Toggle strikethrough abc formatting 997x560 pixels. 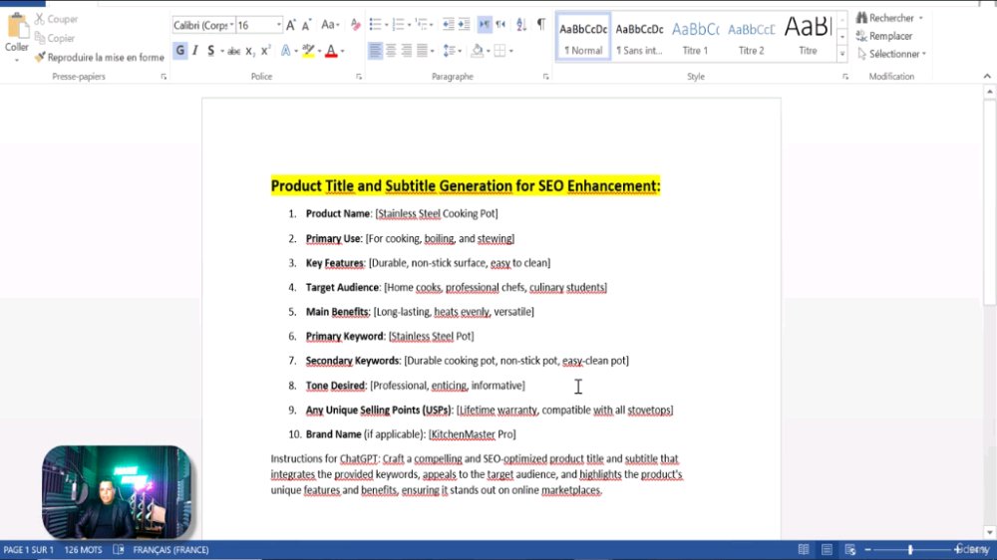[x=234, y=51]
